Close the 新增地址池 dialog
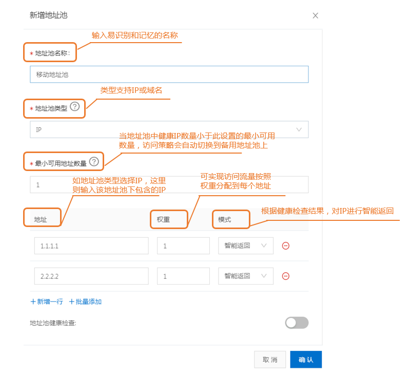 pos(315,15)
